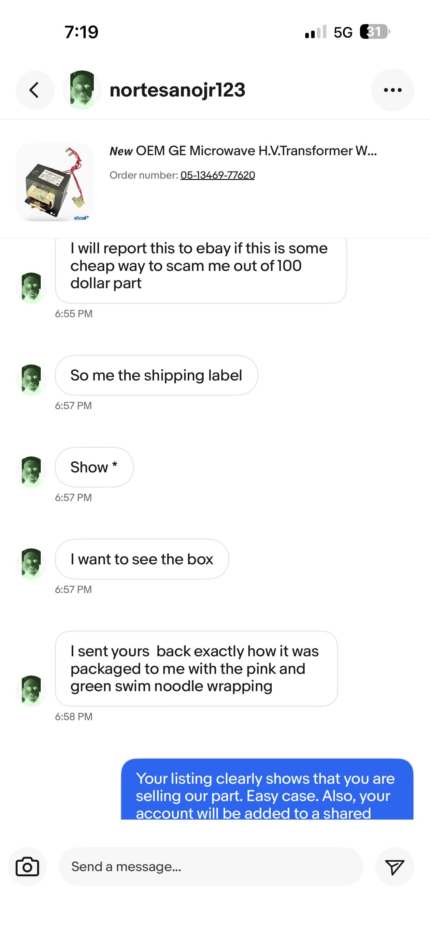The image size is (430, 935).
Task: Tap the "Show *" message bubble
Action: [94, 467]
